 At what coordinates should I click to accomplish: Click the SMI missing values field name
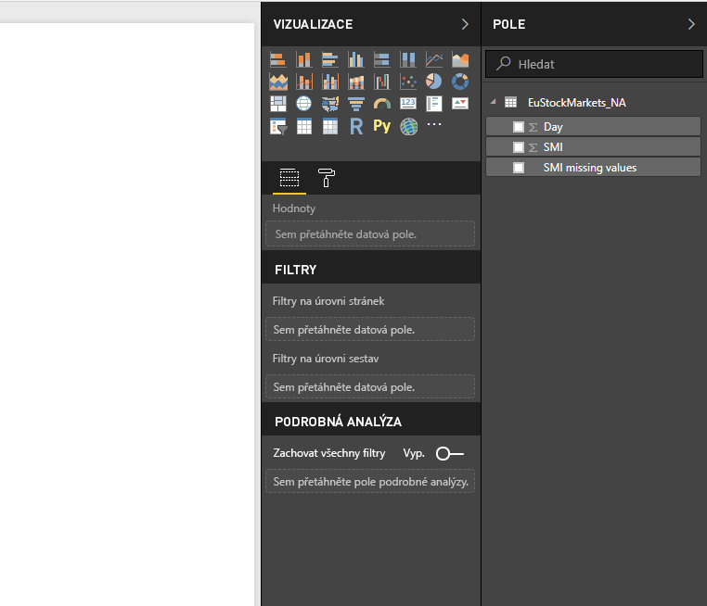coord(590,168)
